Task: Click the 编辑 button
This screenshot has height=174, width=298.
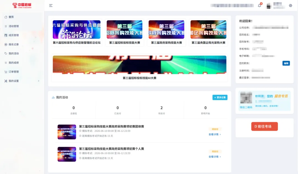Action: 286,63
